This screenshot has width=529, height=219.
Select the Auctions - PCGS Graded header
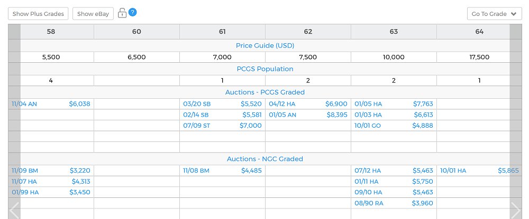[x=265, y=92]
